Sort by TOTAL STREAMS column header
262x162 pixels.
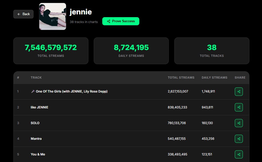(x=181, y=78)
